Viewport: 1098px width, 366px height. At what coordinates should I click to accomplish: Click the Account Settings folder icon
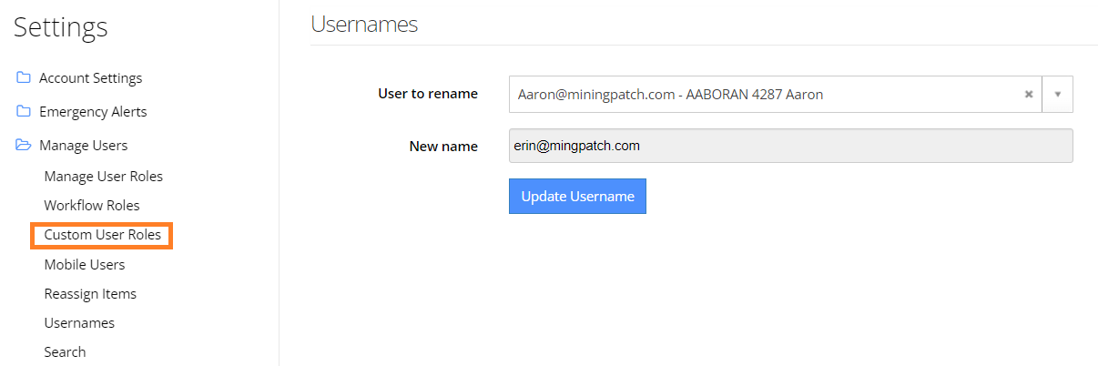coord(24,78)
